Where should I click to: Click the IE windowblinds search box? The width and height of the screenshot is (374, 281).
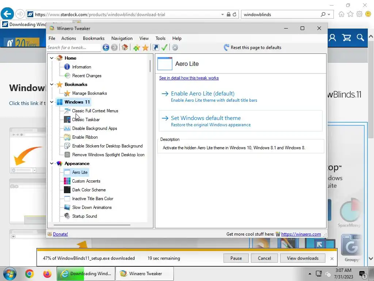[x=282, y=15]
